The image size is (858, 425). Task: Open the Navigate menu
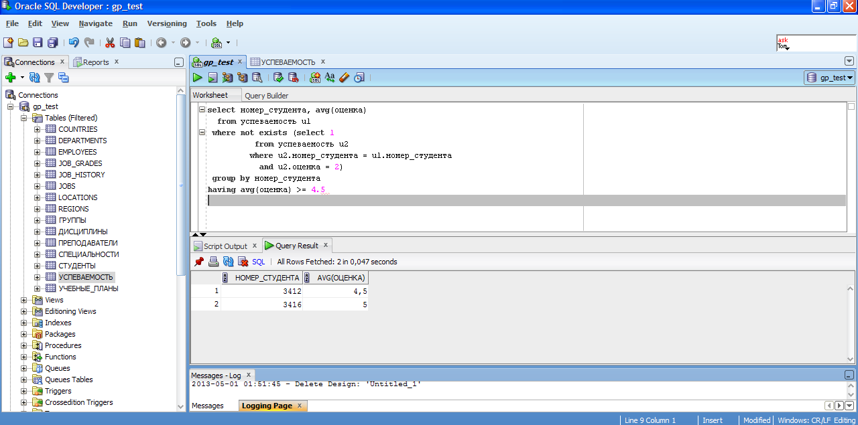click(96, 23)
